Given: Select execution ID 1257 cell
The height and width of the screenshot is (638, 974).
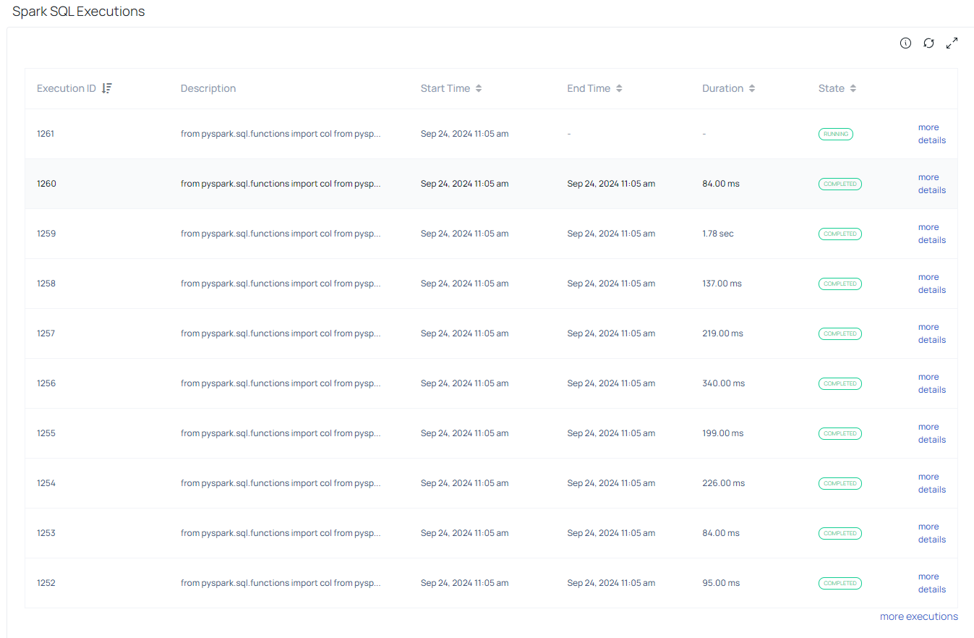Looking at the screenshot, I should pyautogui.click(x=46, y=333).
